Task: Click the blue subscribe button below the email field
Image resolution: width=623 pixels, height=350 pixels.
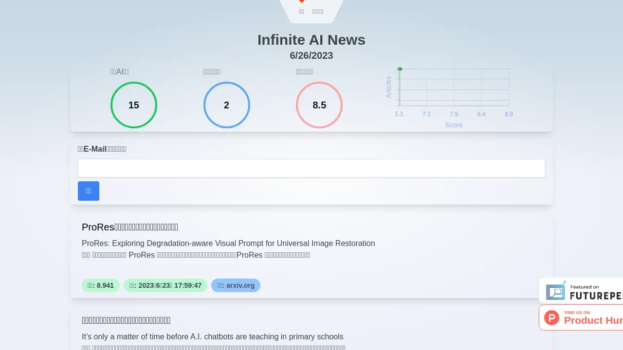Action: pos(88,191)
